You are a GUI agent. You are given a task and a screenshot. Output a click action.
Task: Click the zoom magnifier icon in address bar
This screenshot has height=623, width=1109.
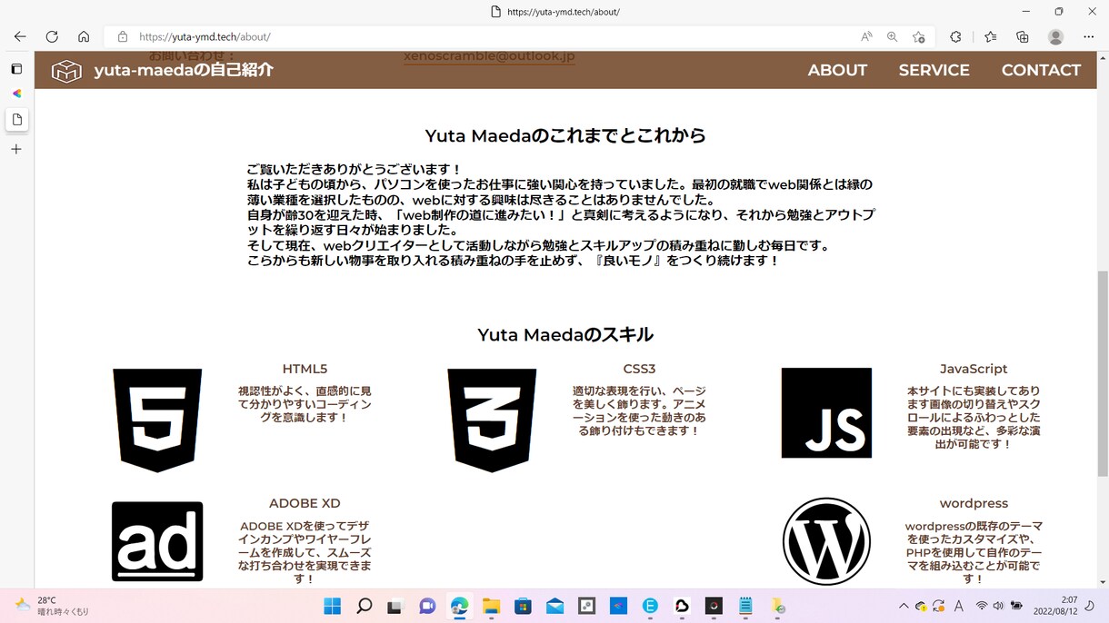tap(892, 37)
